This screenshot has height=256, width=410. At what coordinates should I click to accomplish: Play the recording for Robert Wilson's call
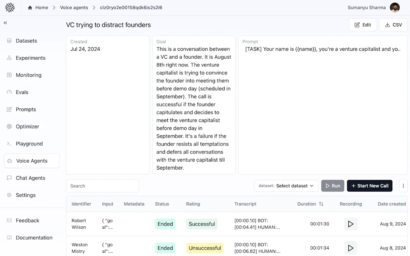point(351,224)
